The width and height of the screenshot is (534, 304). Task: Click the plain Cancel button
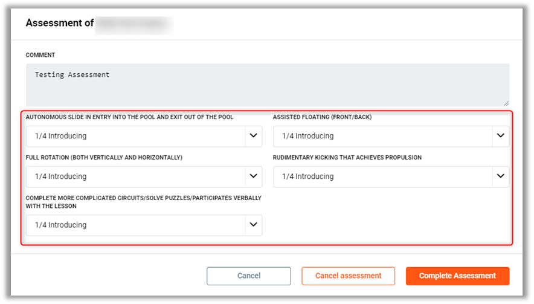coord(248,276)
